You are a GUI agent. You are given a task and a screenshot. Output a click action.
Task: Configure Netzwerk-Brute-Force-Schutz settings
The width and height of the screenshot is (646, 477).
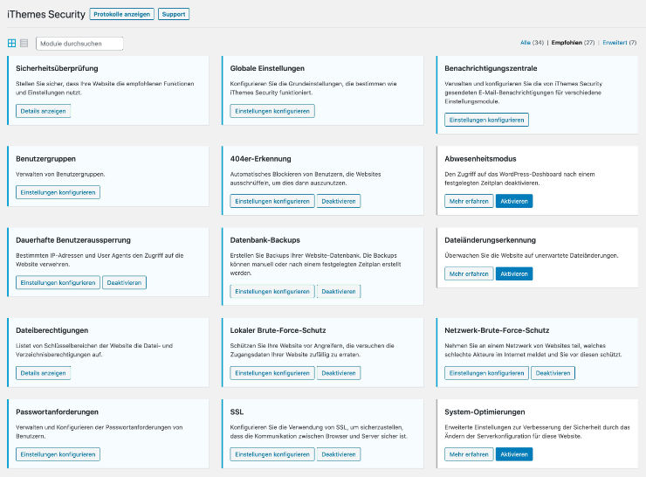(486, 373)
